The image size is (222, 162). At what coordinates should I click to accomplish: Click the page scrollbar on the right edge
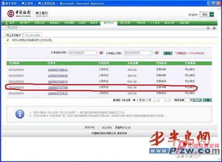(x=219, y=84)
